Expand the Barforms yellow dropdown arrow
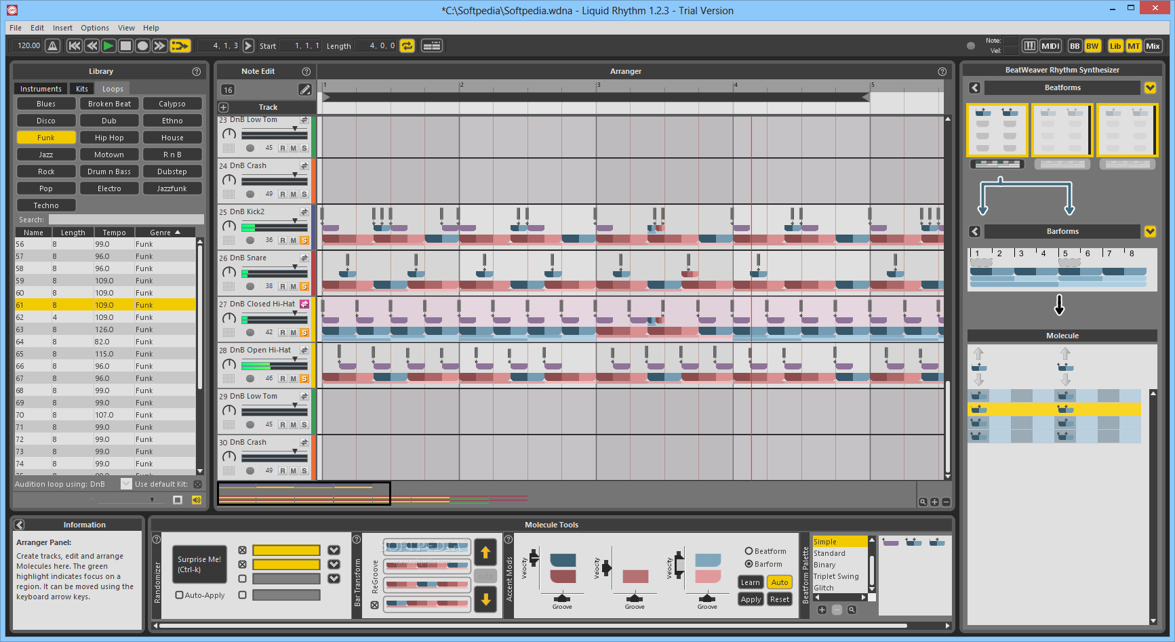This screenshot has height=642, width=1175. click(1150, 231)
